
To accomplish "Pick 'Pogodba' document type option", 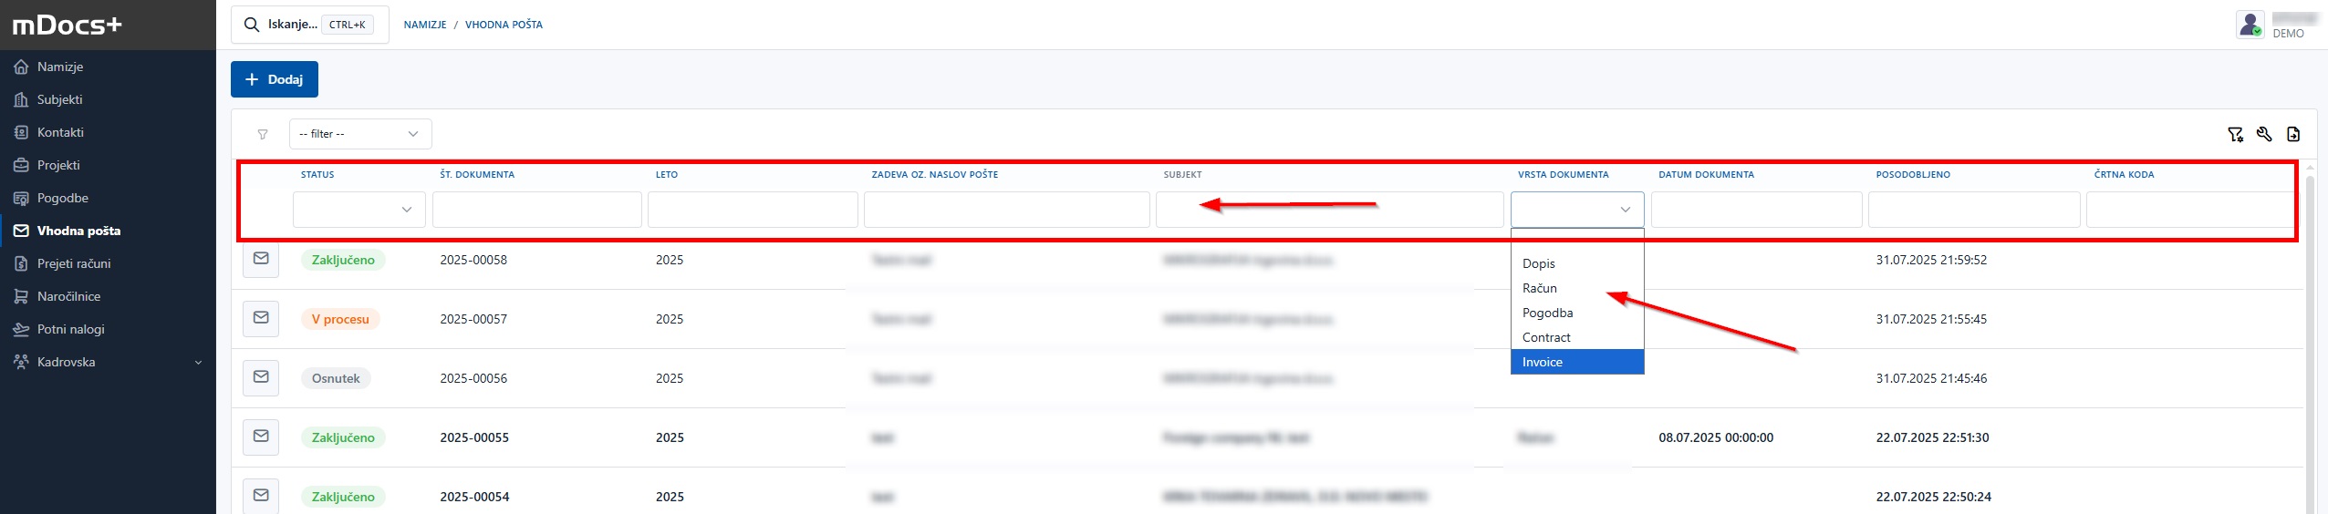I will click(1547, 313).
